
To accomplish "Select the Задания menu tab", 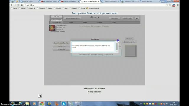I will [99, 22].
